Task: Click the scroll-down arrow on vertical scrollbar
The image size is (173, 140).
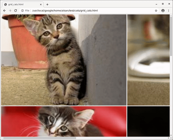Action: point(171,135)
